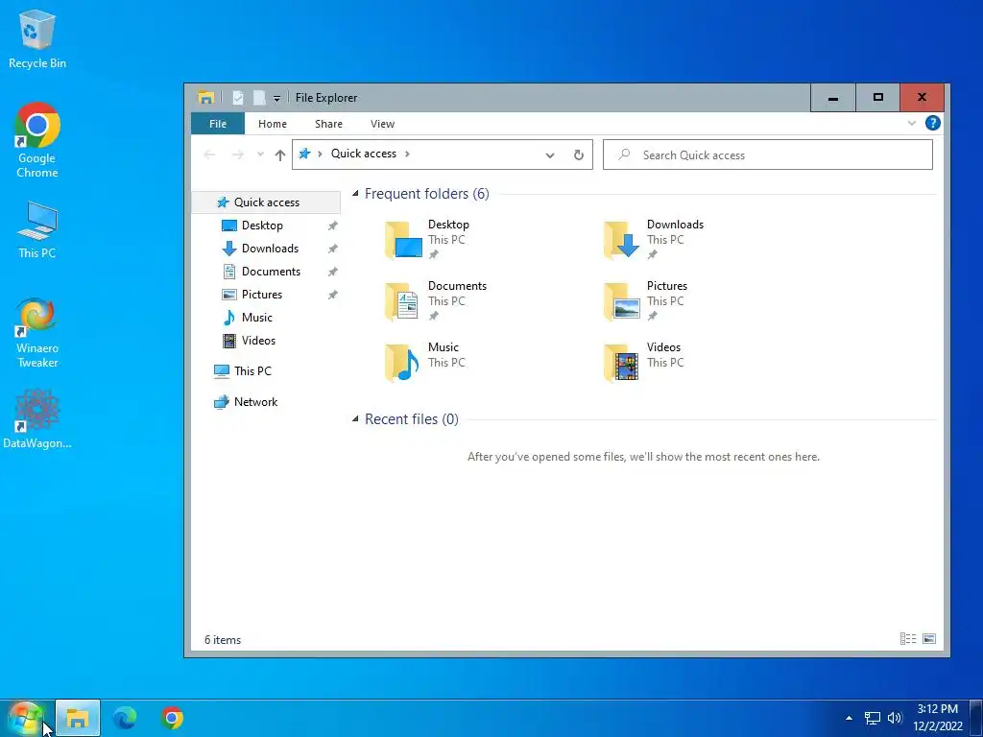Minimize the File Explorer window
Screen dimensions: 983x737
click(x=833, y=98)
